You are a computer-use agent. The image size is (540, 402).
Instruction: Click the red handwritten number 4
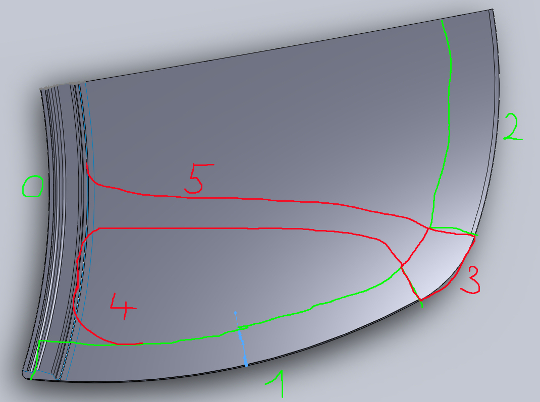pos(123,306)
